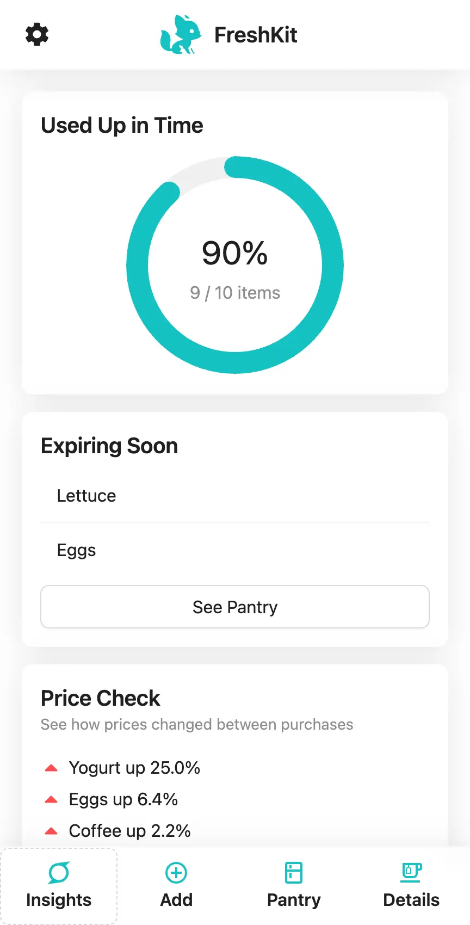The height and width of the screenshot is (925, 470).
Task: Click the FreshKit title text
Action: pyautogui.click(x=256, y=35)
